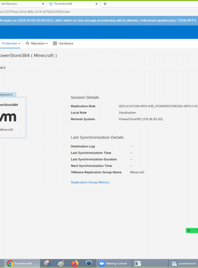Click the Last Synchronization Details heading

(97, 137)
